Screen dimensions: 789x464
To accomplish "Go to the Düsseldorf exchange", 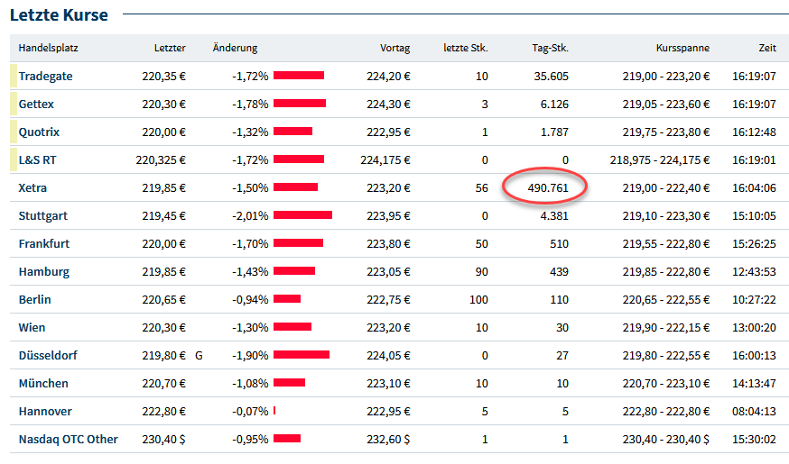I will [x=48, y=356].
